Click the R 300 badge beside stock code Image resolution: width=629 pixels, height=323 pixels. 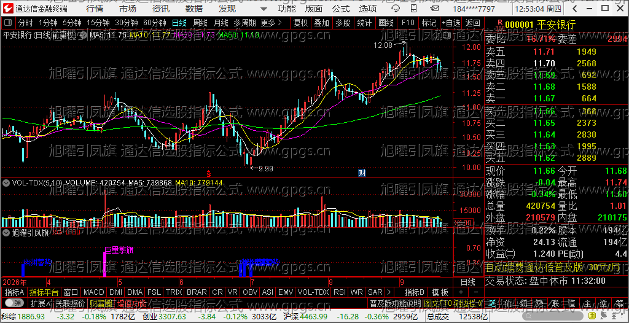point(499,25)
